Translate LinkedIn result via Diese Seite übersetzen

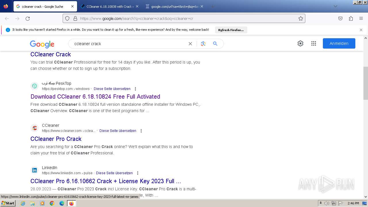pyautogui.click(x=114, y=173)
